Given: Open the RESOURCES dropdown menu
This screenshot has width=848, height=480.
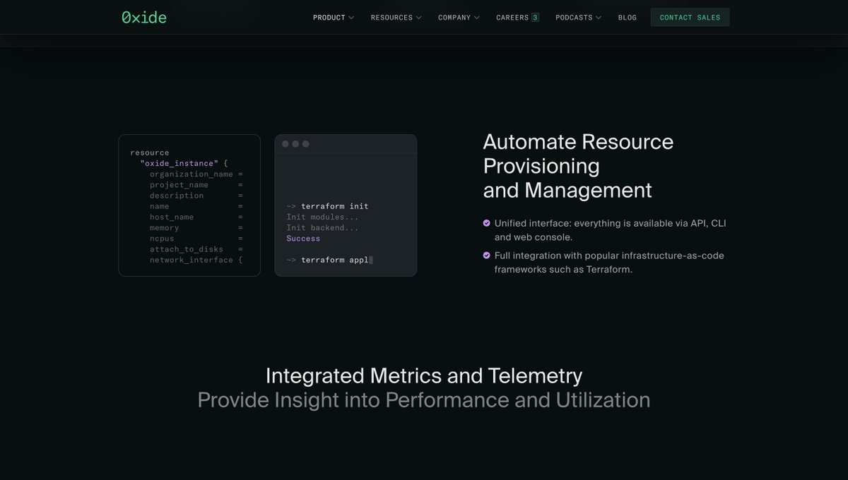Looking at the screenshot, I should (396, 18).
